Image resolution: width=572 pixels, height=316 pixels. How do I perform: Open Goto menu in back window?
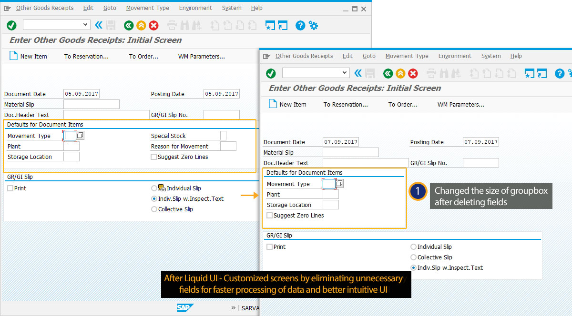pos(110,8)
